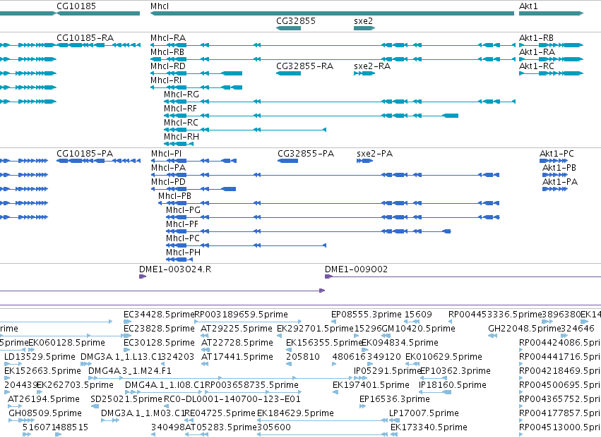Select the RP004453336.5prime EST label
Image resolution: width=601 pixels, height=438 pixels.
[495, 315]
